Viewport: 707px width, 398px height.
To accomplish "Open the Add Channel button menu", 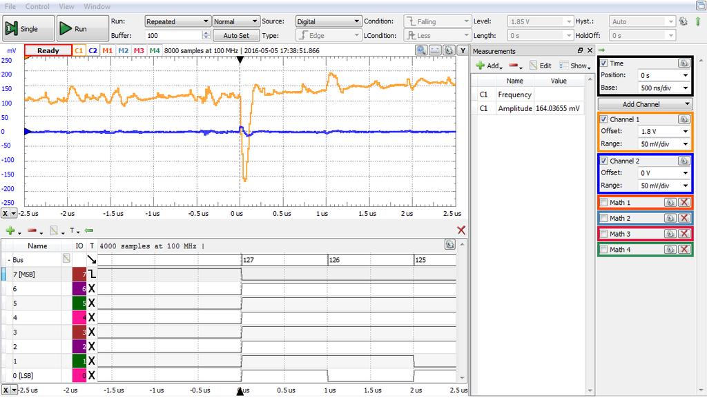I will [645, 104].
